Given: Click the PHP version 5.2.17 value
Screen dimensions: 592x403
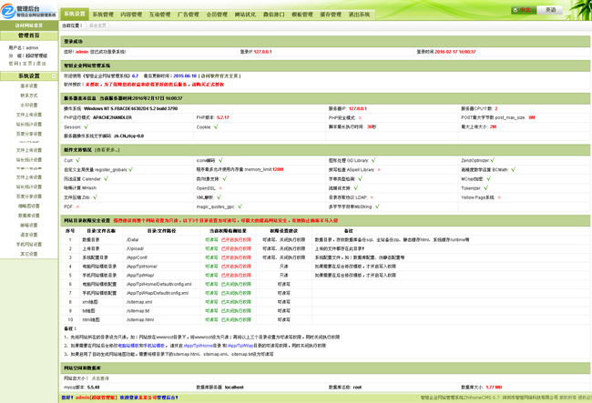Looking at the screenshot, I should (223, 117).
